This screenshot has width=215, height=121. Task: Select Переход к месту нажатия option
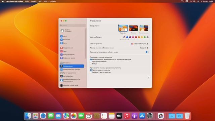(91, 72)
